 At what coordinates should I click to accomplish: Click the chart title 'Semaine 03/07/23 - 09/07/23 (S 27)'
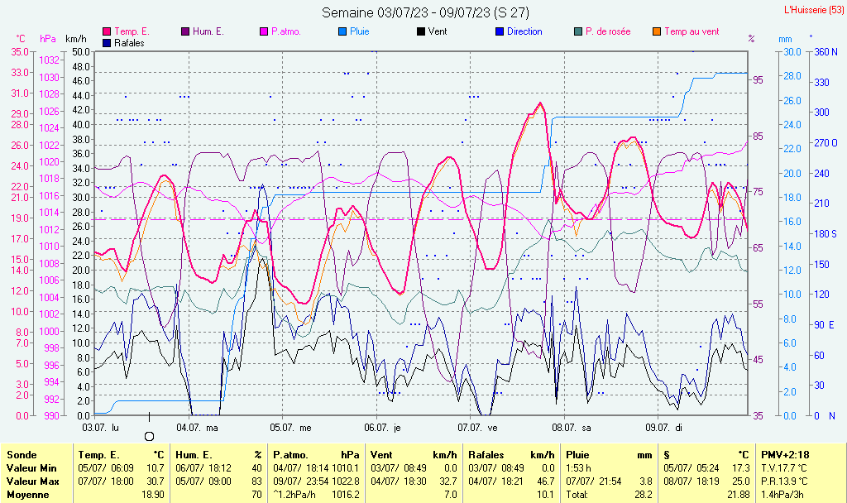tap(426, 12)
